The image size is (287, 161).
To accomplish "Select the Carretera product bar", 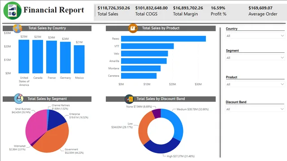I will pos(139,76).
